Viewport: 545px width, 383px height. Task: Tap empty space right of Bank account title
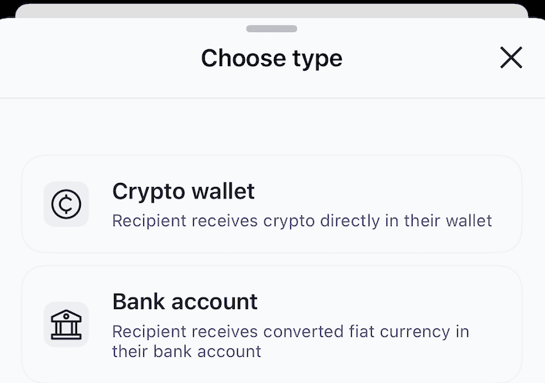pos(385,301)
